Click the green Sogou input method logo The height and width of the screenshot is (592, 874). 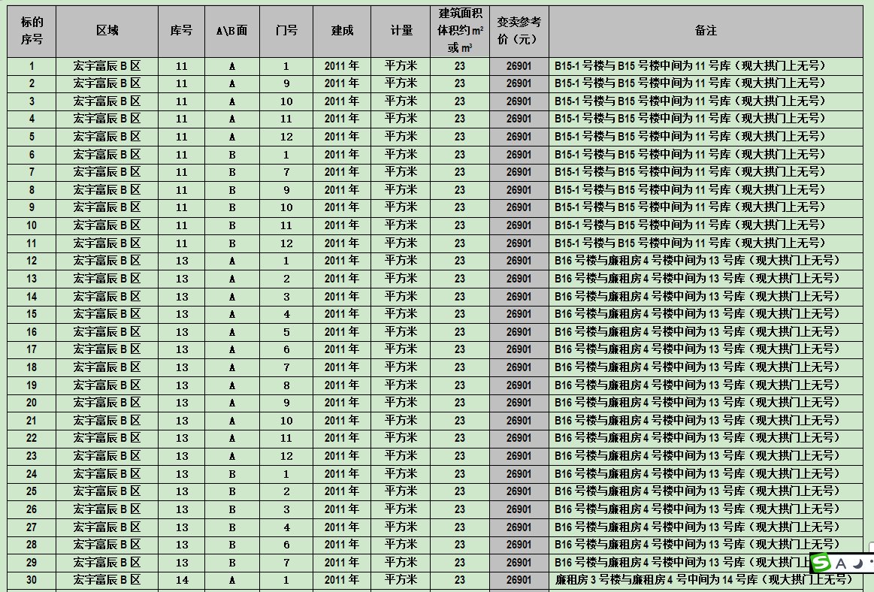(821, 564)
